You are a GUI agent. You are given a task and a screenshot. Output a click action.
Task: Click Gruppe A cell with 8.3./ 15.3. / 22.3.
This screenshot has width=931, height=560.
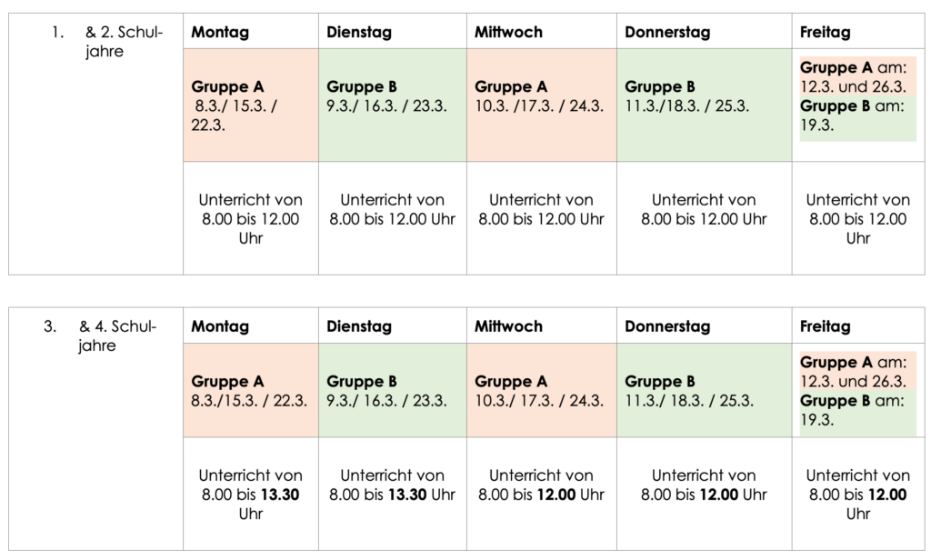[251, 105]
